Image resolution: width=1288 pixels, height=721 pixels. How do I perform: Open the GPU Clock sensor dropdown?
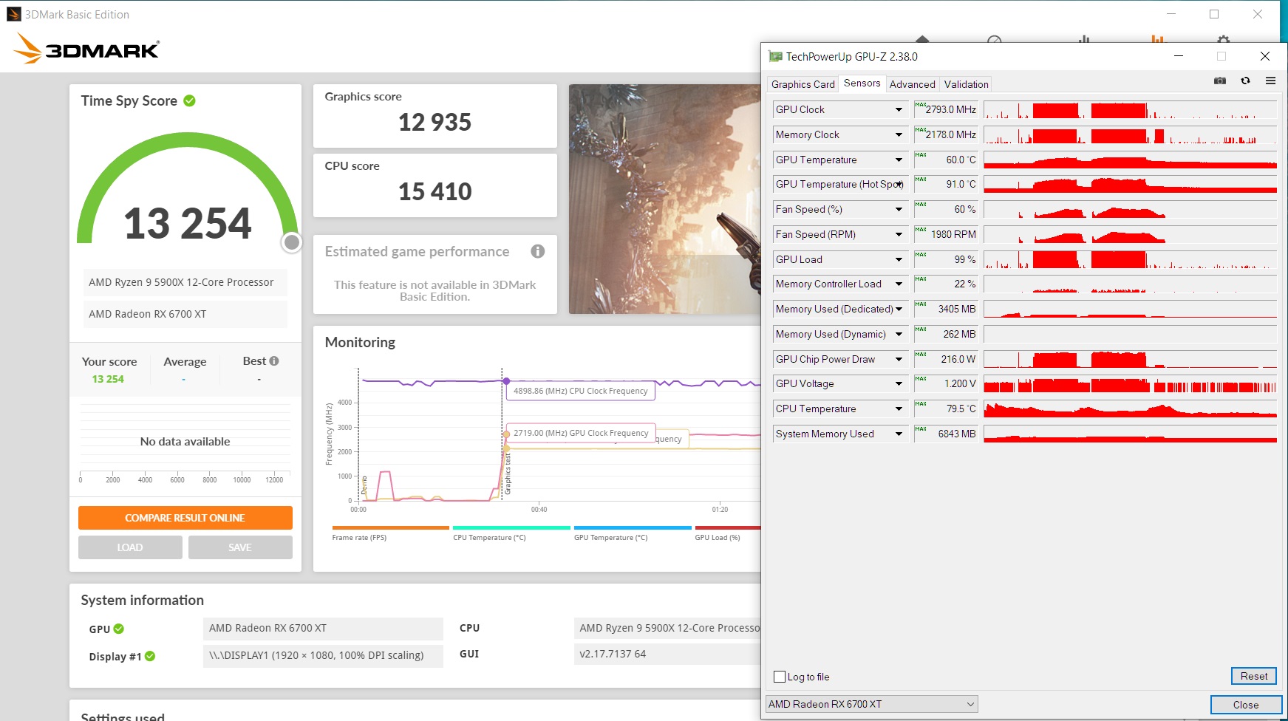click(x=899, y=109)
